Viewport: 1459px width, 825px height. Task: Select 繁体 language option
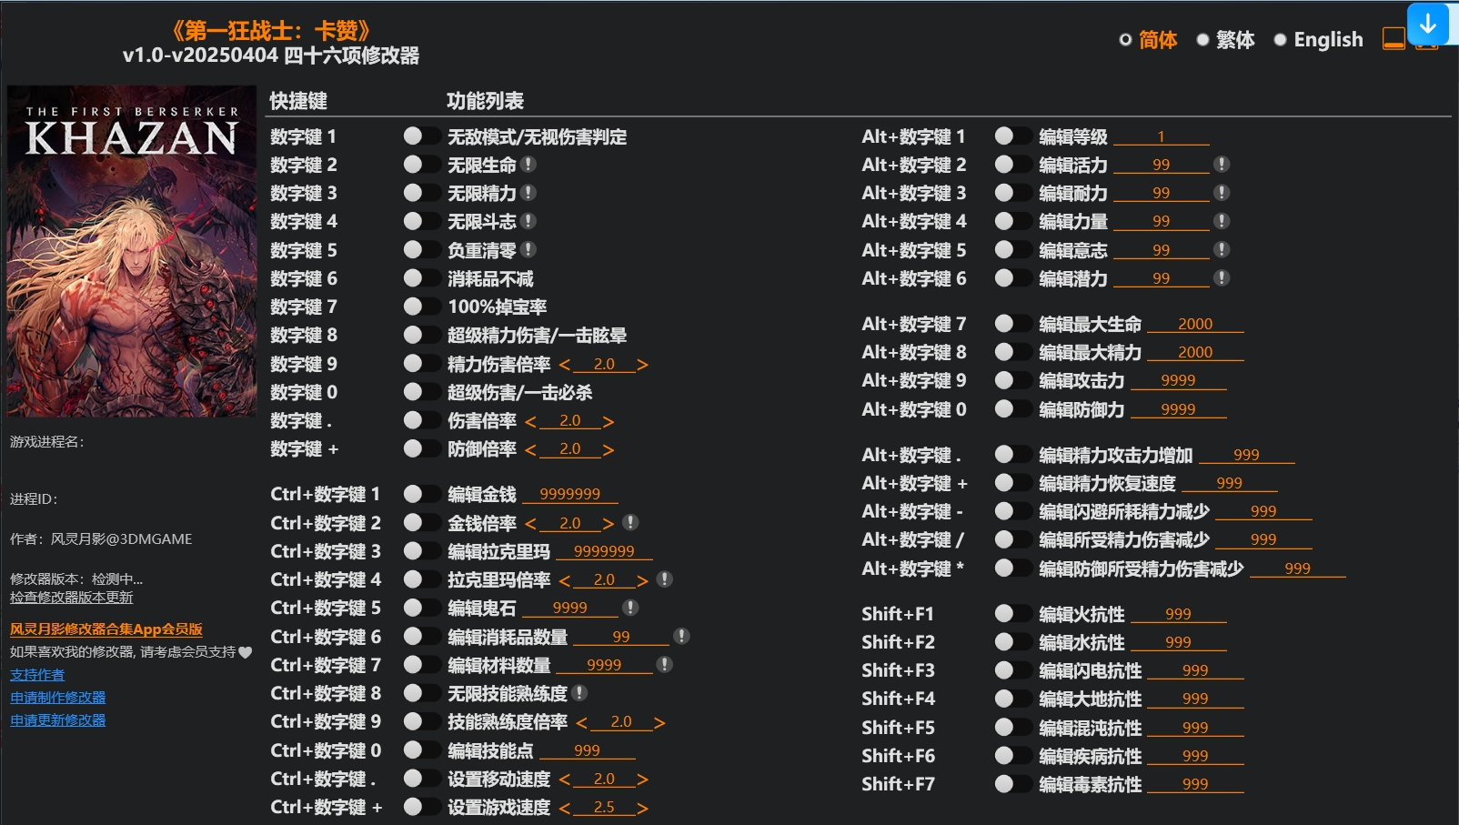tap(1225, 39)
